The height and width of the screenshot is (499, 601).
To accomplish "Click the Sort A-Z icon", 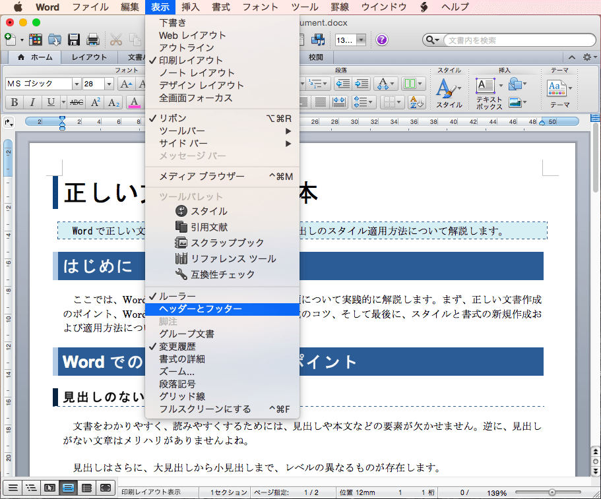I will pyautogui.click(x=417, y=102).
